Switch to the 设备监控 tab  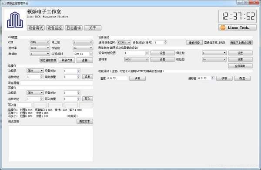click(x=55, y=28)
